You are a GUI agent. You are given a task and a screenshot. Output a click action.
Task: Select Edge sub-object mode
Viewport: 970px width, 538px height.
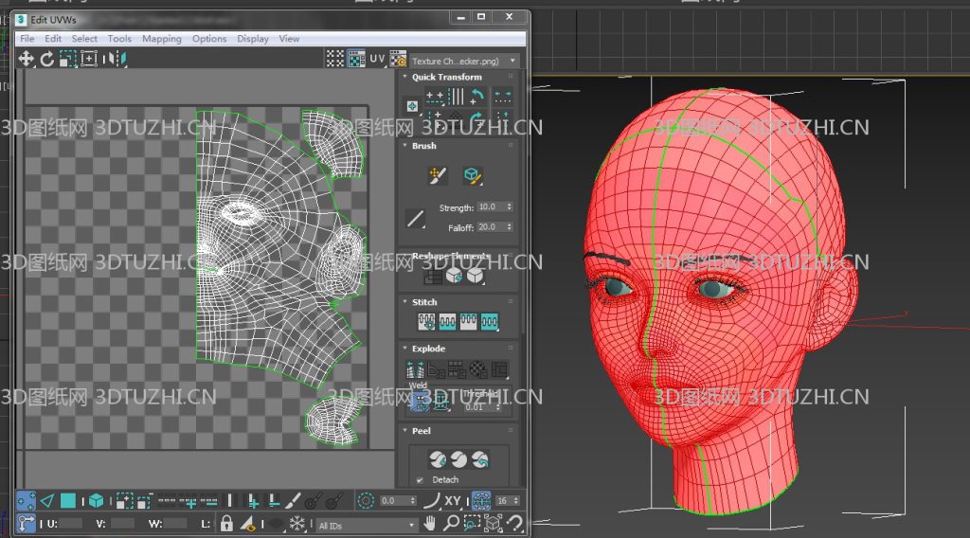pyautogui.click(x=47, y=501)
